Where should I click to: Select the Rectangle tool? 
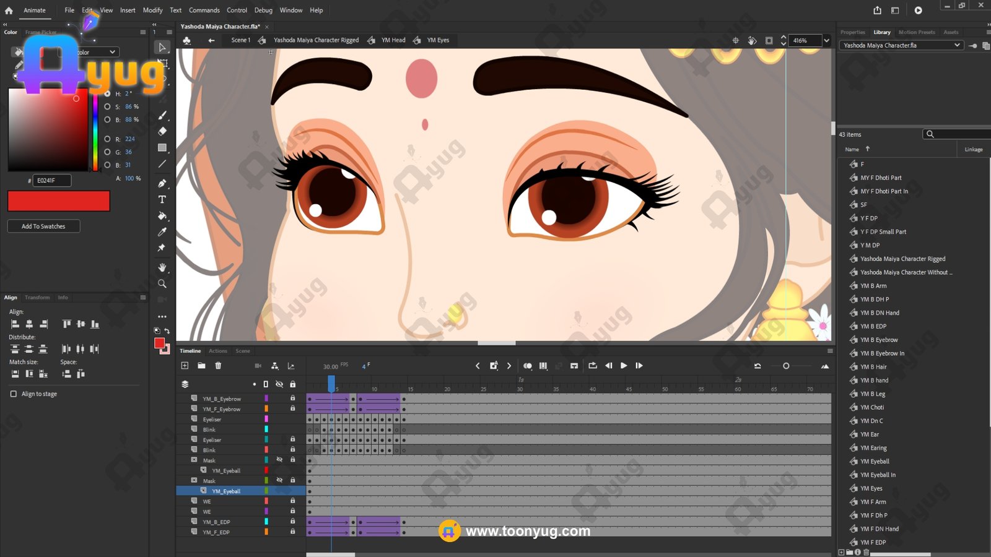pos(162,147)
